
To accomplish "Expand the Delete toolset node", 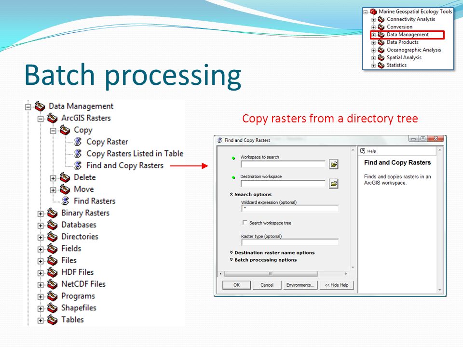I will pyautogui.click(x=53, y=178).
